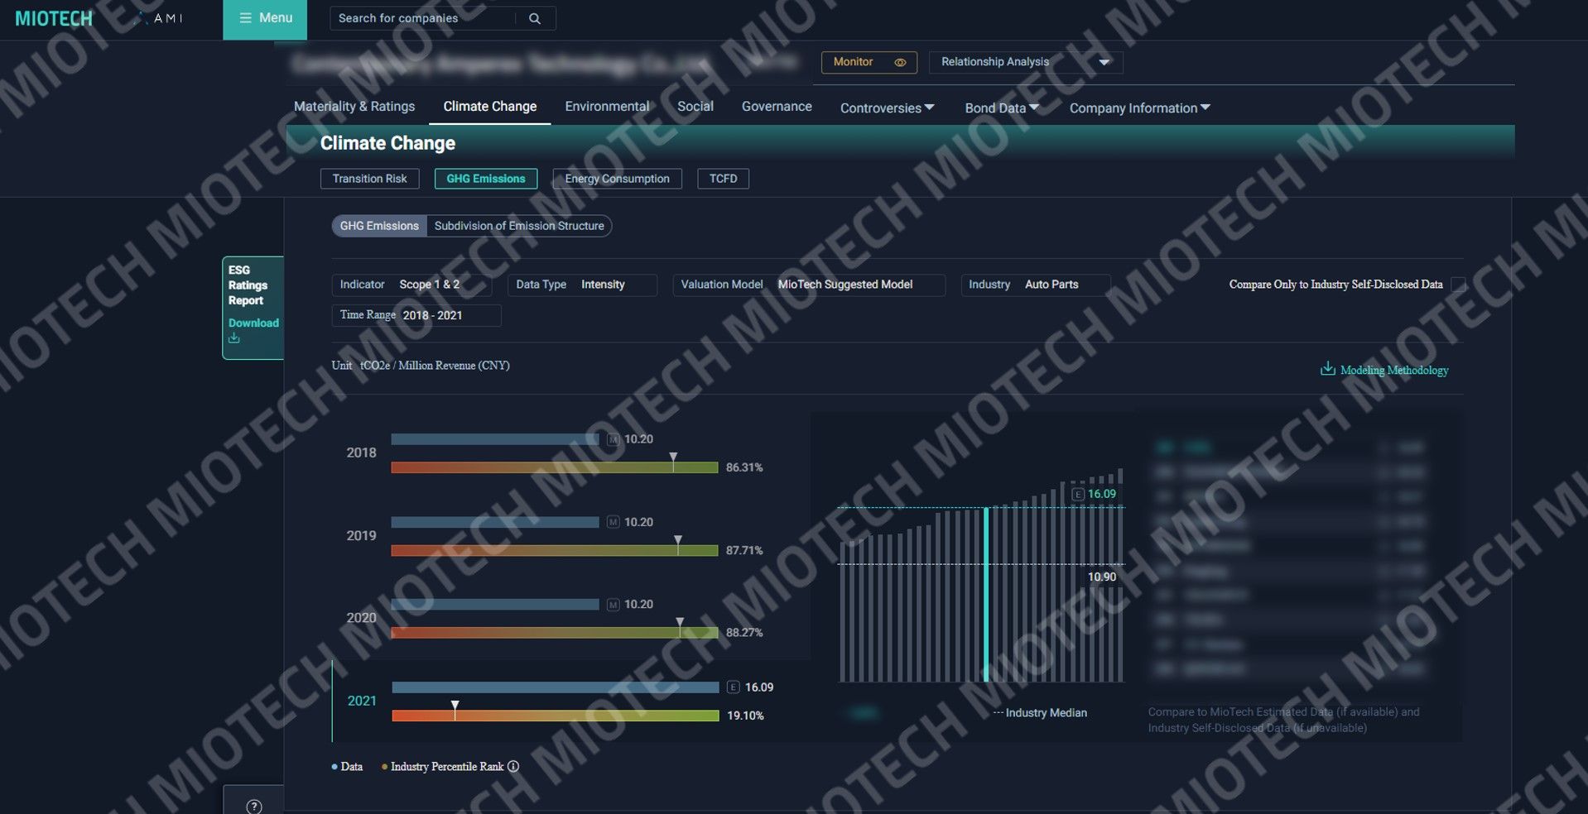Click the E badge next to chart 16.09
Screen dimensions: 1588x814
coord(1078,494)
